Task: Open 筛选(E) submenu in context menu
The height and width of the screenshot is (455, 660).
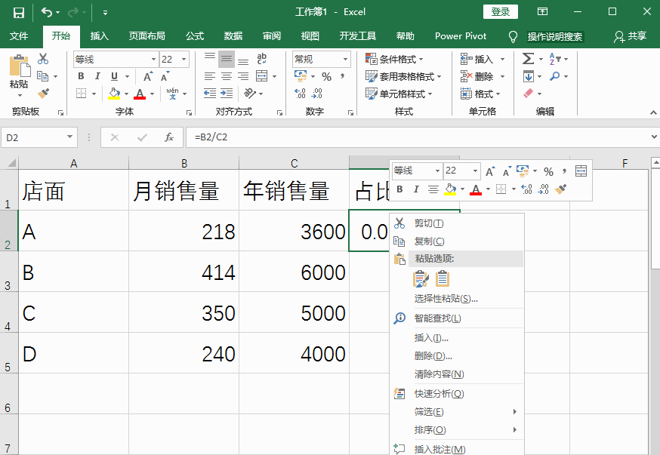Action: (x=457, y=412)
